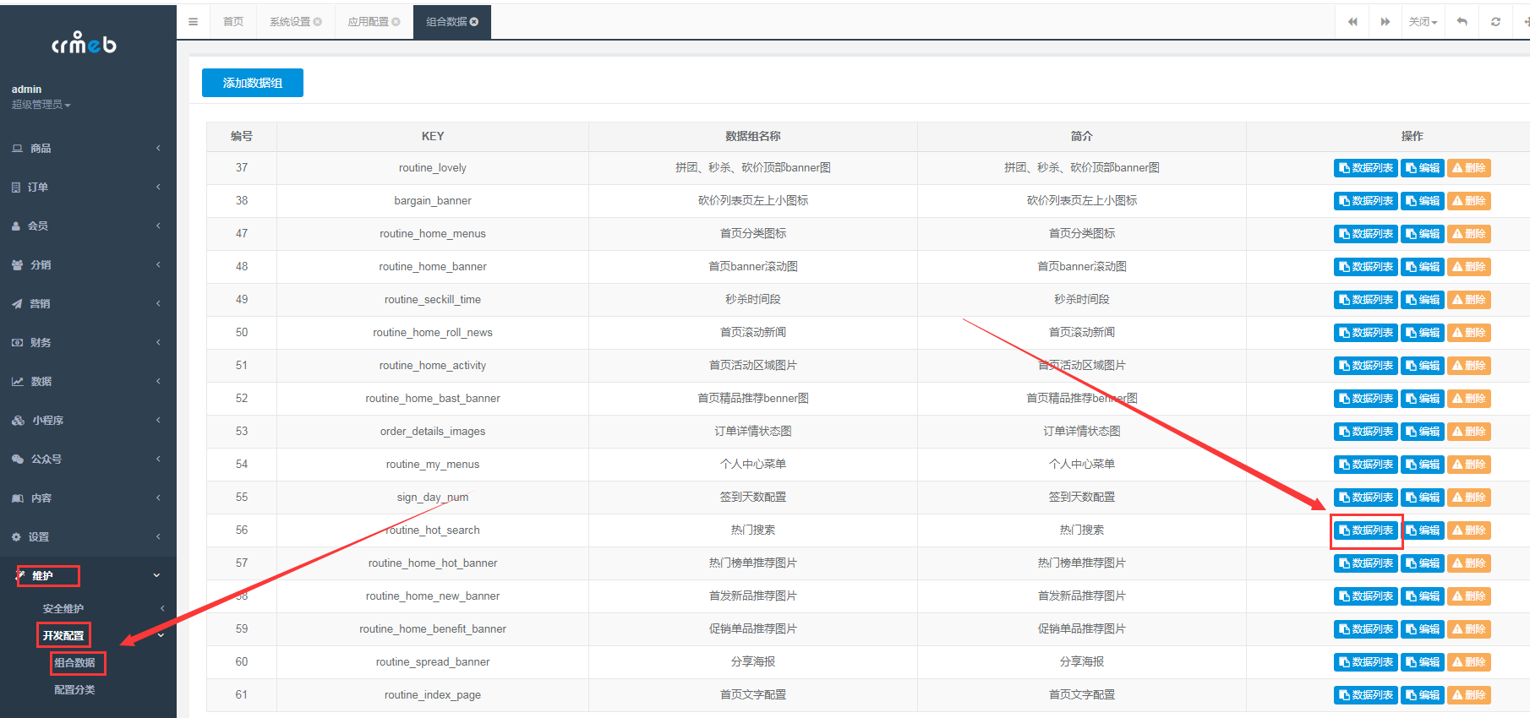Click 编辑 for routine_home_menus row
Image resolution: width=1530 pixels, height=718 pixels.
click(1423, 234)
